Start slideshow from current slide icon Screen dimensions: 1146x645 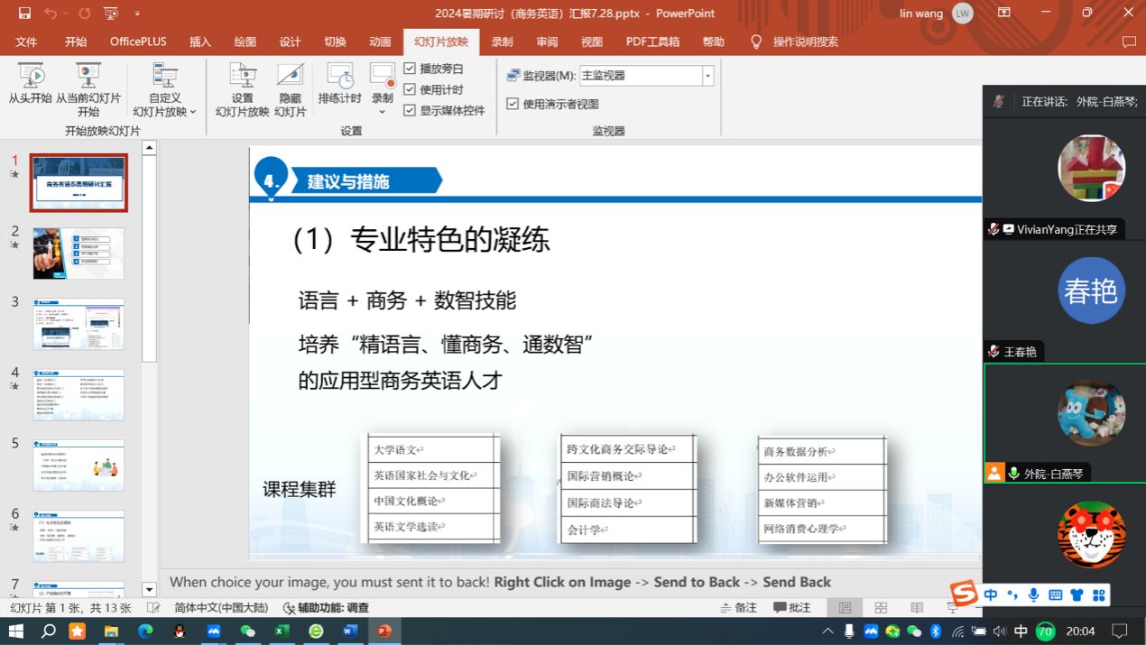pyautogui.click(x=88, y=78)
